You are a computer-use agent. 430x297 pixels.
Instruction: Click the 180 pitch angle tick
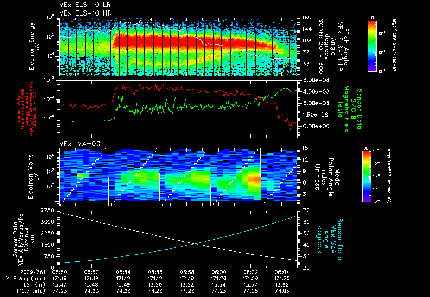307,18
